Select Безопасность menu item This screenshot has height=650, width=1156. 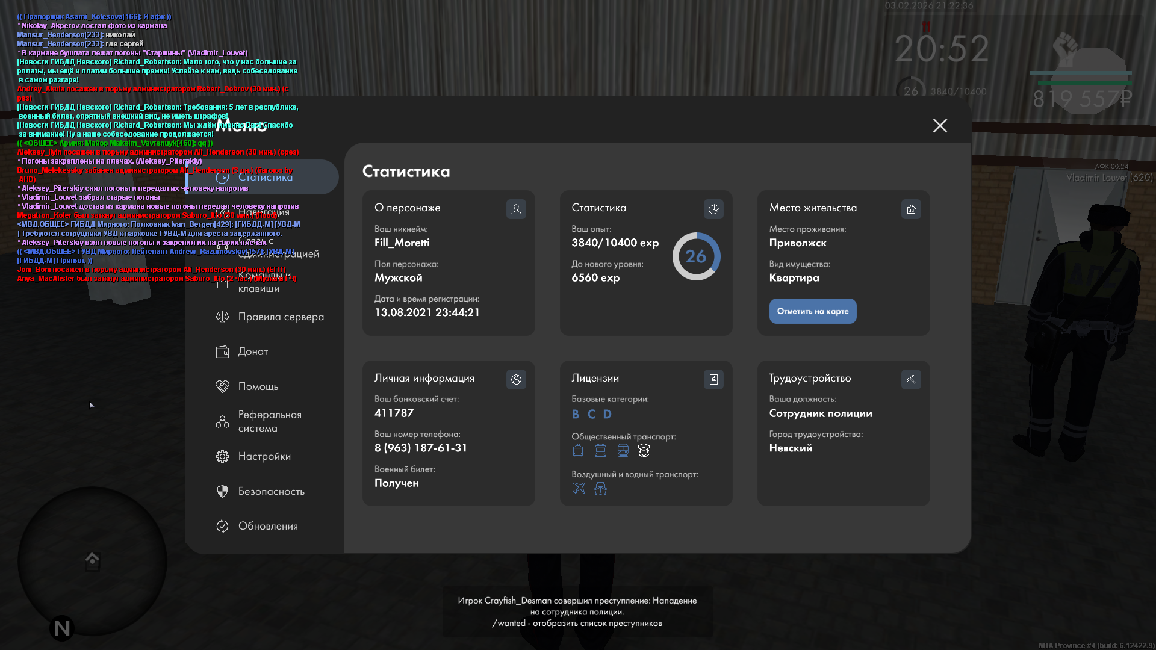[271, 491]
